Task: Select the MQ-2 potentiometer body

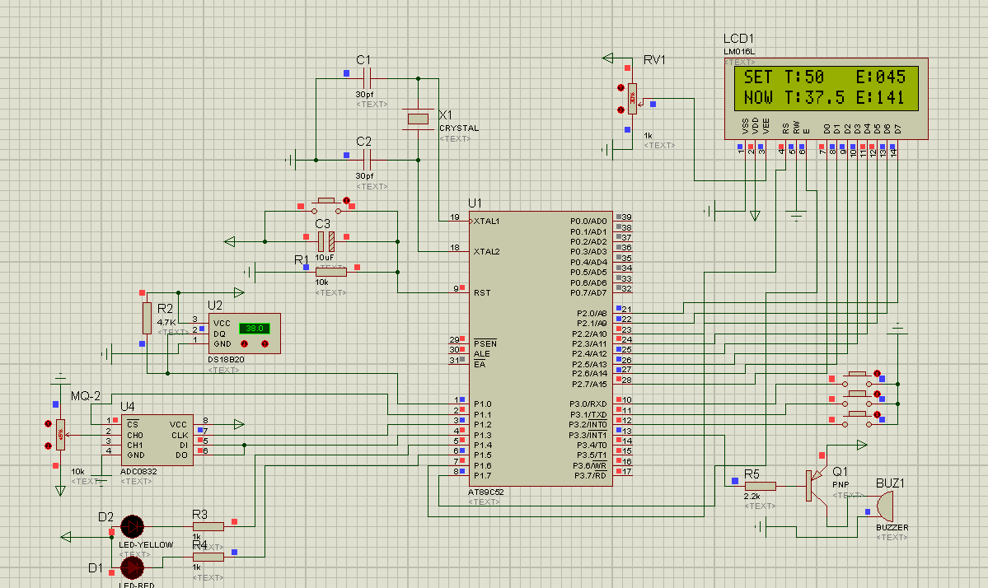Action: (60, 434)
